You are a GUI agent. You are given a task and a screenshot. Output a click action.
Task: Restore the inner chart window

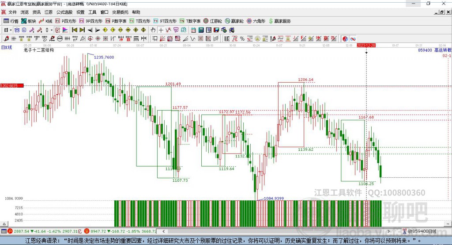pos(442,12)
